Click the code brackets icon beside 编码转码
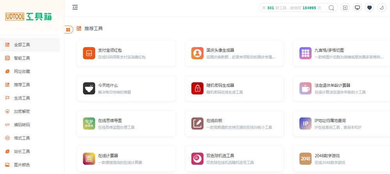Viewport: 390px width, 174px height. point(7,125)
